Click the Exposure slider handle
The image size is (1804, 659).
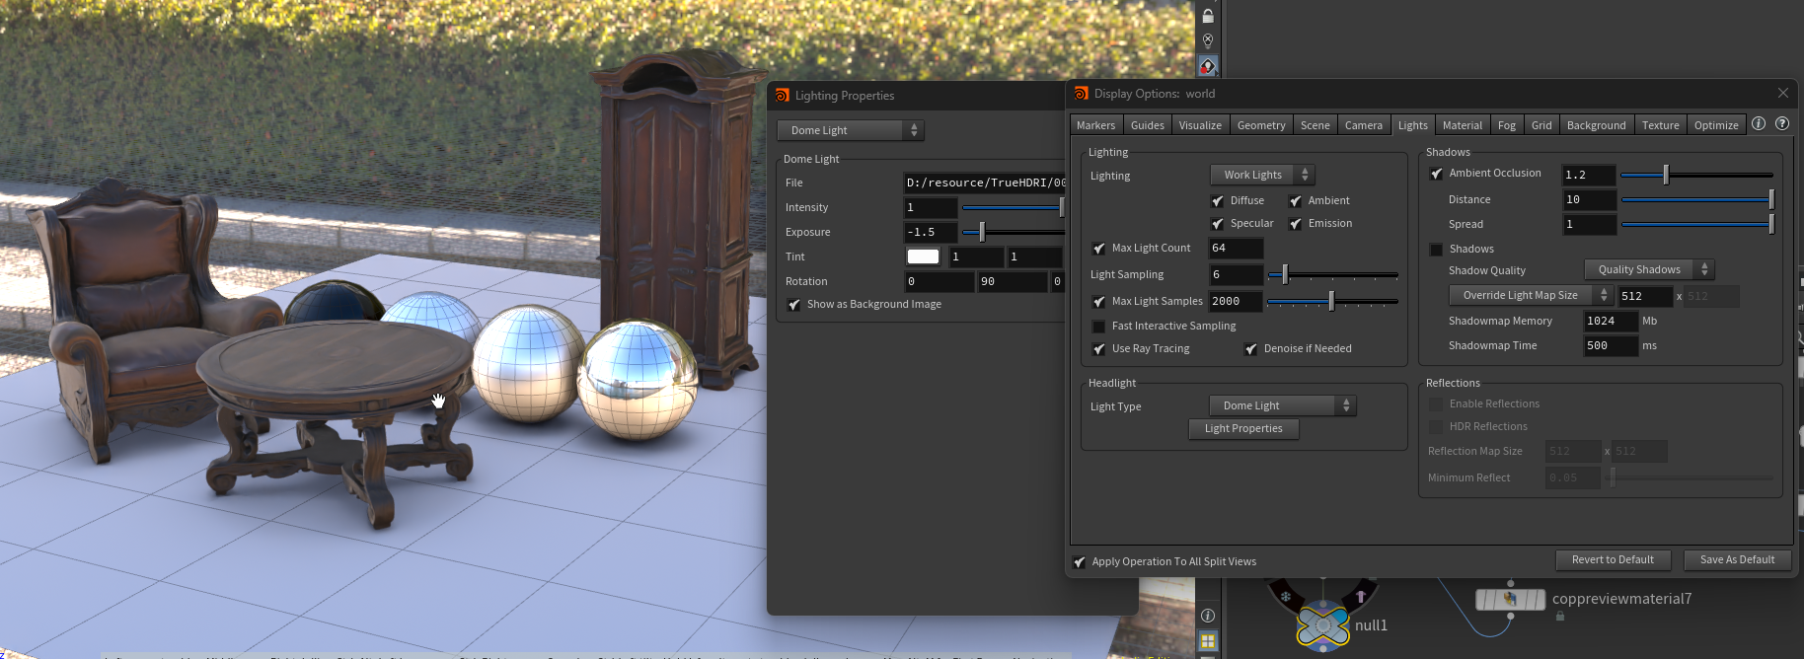click(981, 232)
